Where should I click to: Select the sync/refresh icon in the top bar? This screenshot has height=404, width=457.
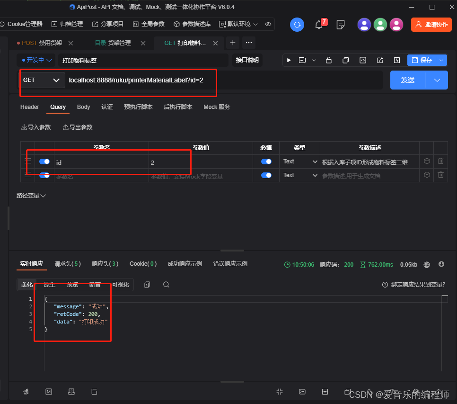(x=297, y=24)
